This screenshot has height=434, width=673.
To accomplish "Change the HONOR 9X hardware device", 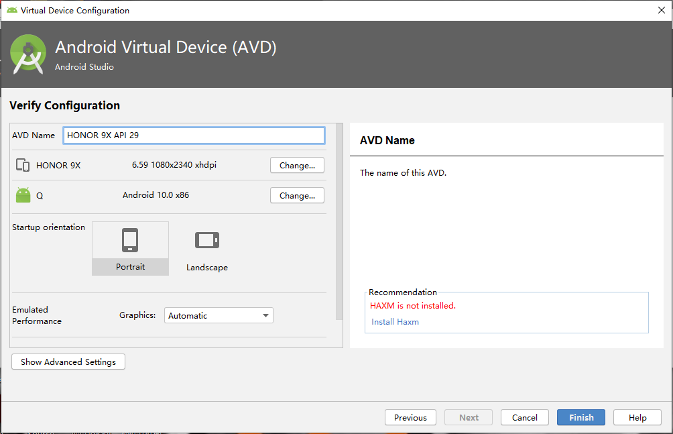I will pyautogui.click(x=297, y=165).
